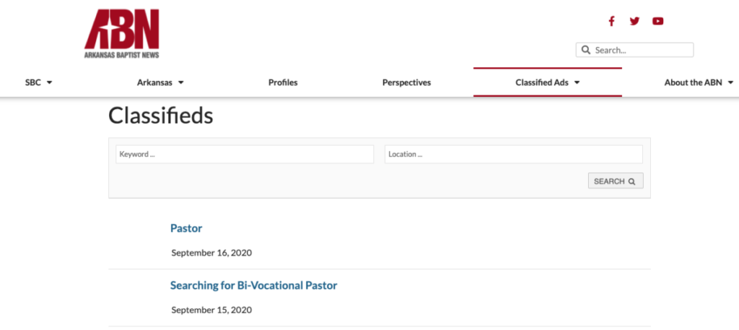Expand the About the ABN arrow
Screen dimensions: 739x330
[x=730, y=83]
